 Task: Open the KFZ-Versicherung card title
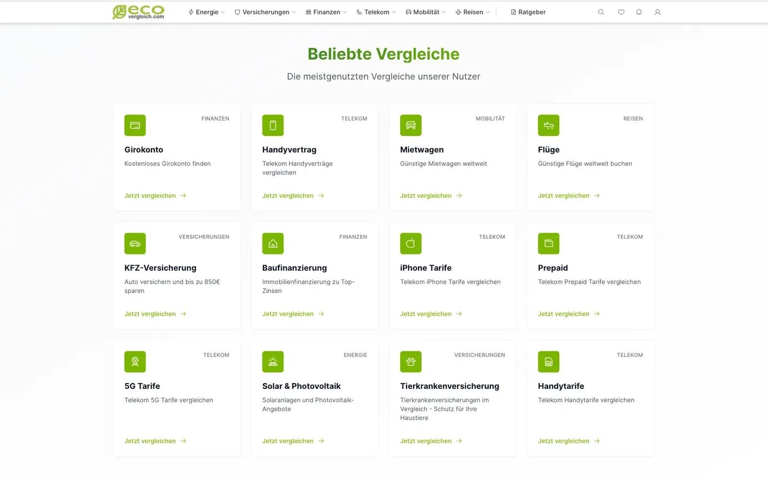160,268
